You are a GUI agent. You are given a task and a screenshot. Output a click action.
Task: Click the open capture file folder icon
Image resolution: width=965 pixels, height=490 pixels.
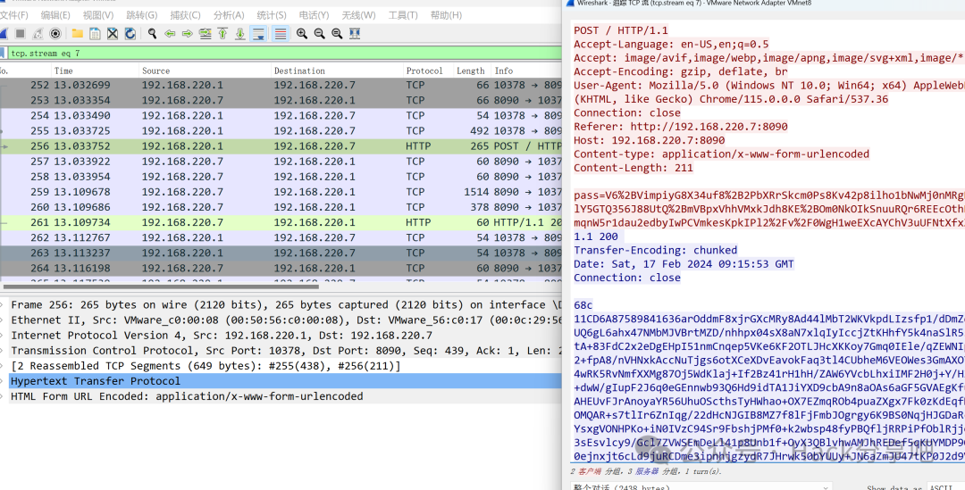78,34
